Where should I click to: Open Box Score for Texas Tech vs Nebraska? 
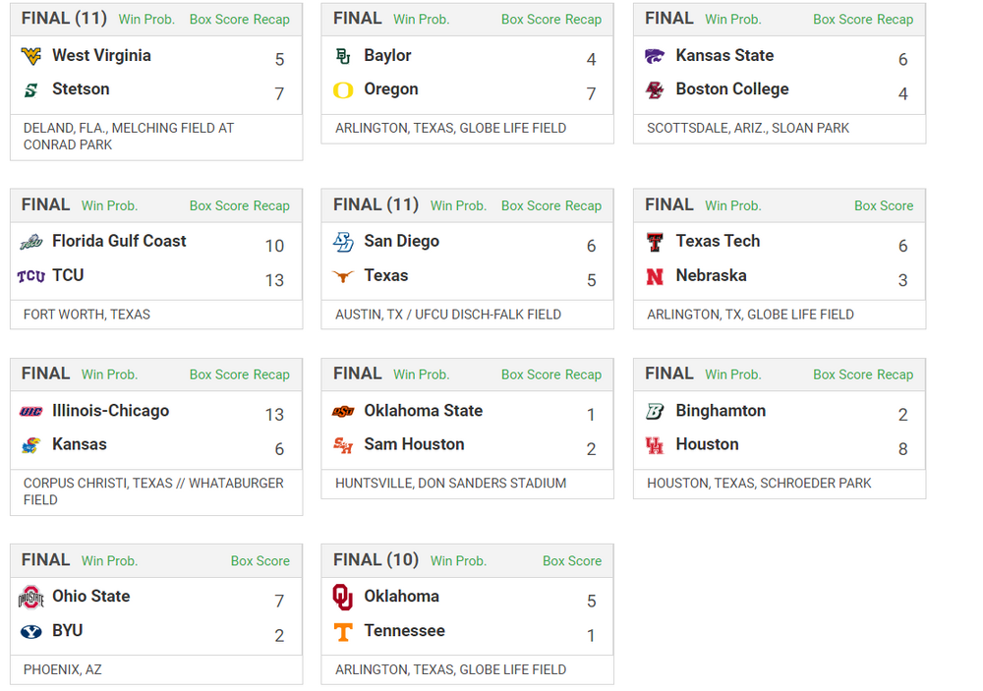pyautogui.click(x=884, y=206)
